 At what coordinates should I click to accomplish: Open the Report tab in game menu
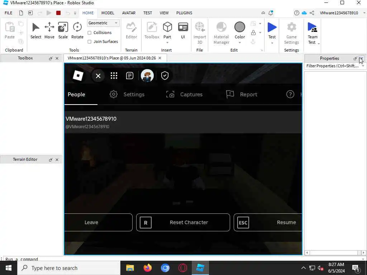pyautogui.click(x=242, y=95)
